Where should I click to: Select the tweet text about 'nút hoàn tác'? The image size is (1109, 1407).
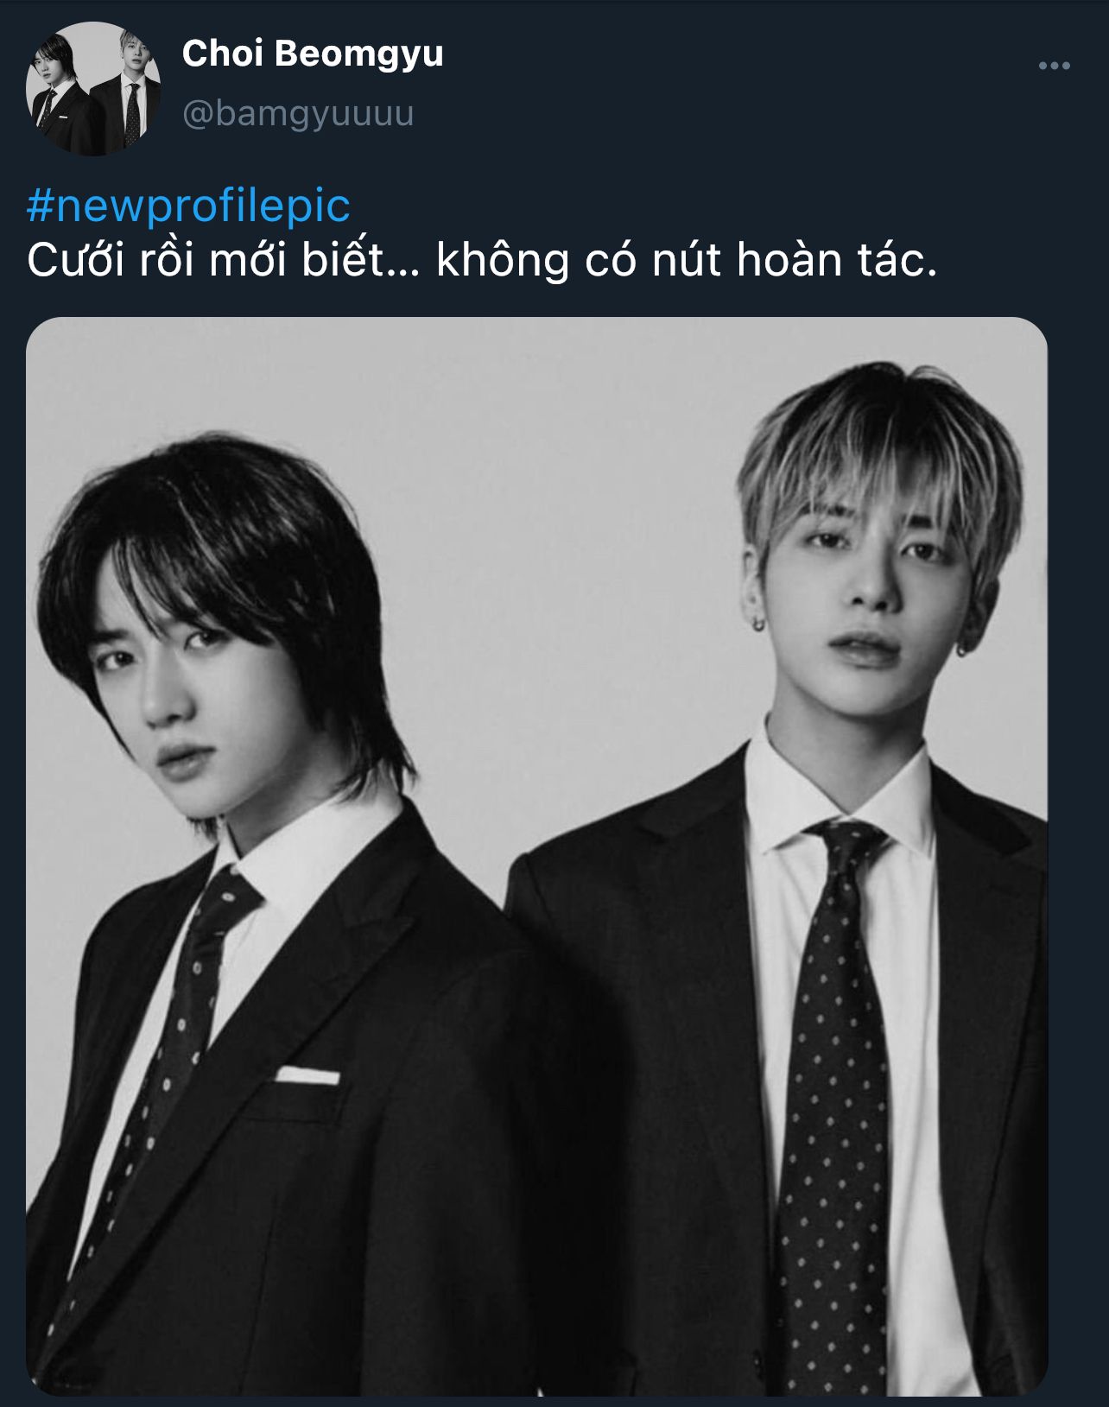point(482,259)
